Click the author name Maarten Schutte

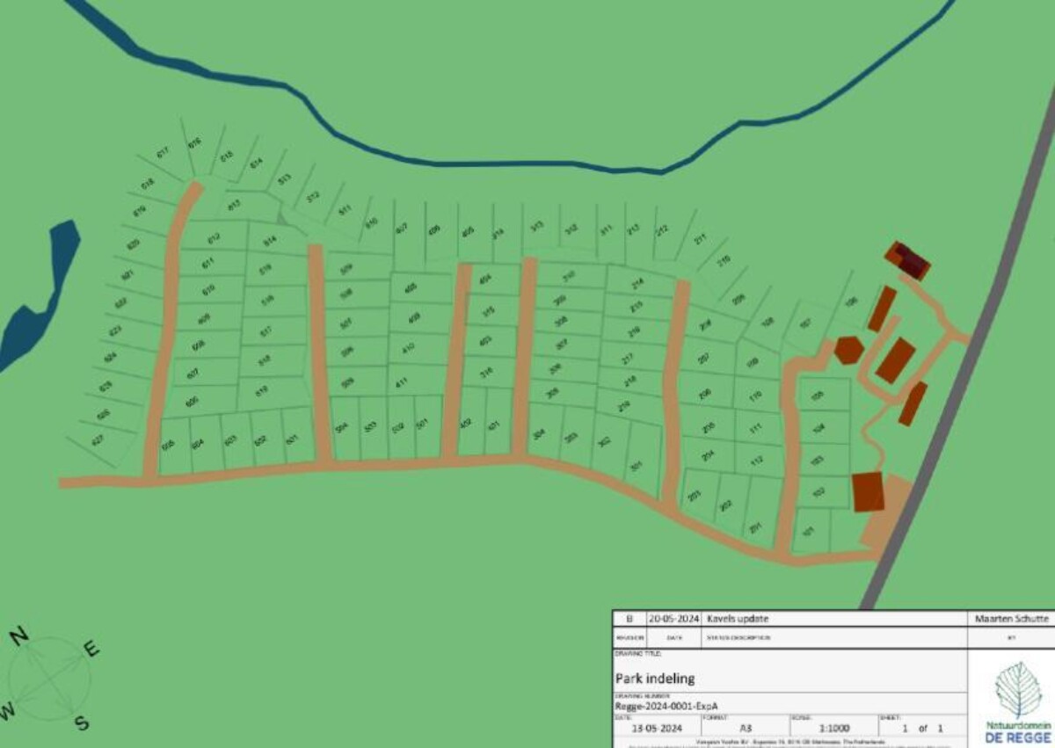coord(1013,619)
